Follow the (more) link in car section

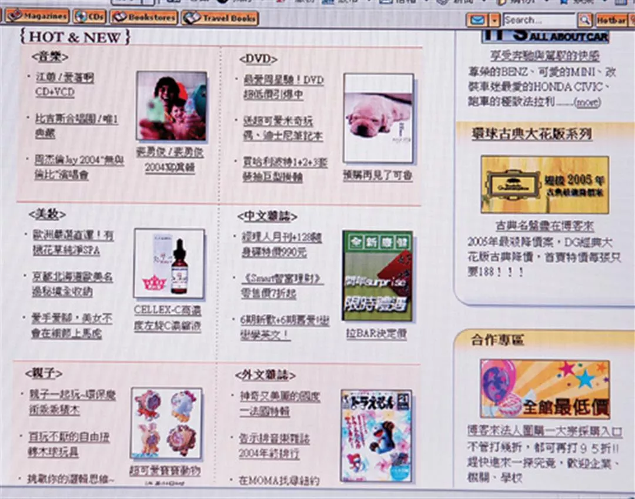coord(587,102)
